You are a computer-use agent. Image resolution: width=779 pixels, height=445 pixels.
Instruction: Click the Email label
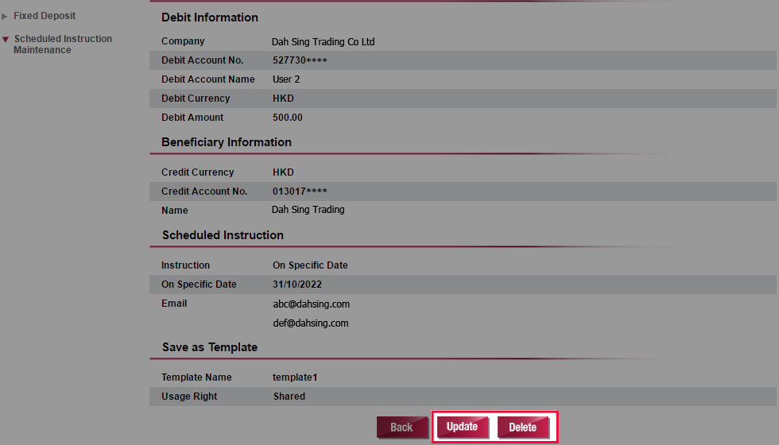point(174,304)
